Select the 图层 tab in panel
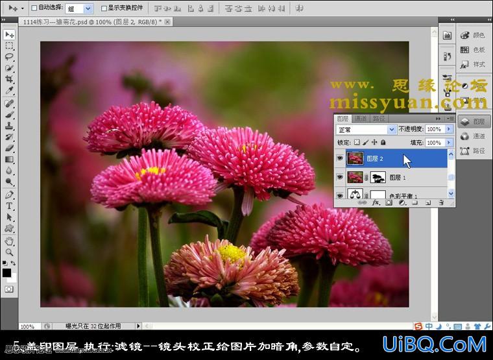 point(343,119)
